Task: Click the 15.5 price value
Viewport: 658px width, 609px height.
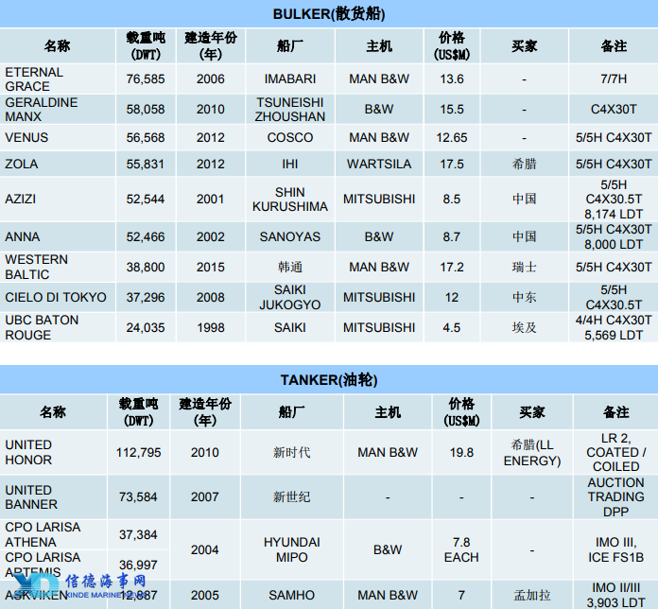Action: click(452, 109)
